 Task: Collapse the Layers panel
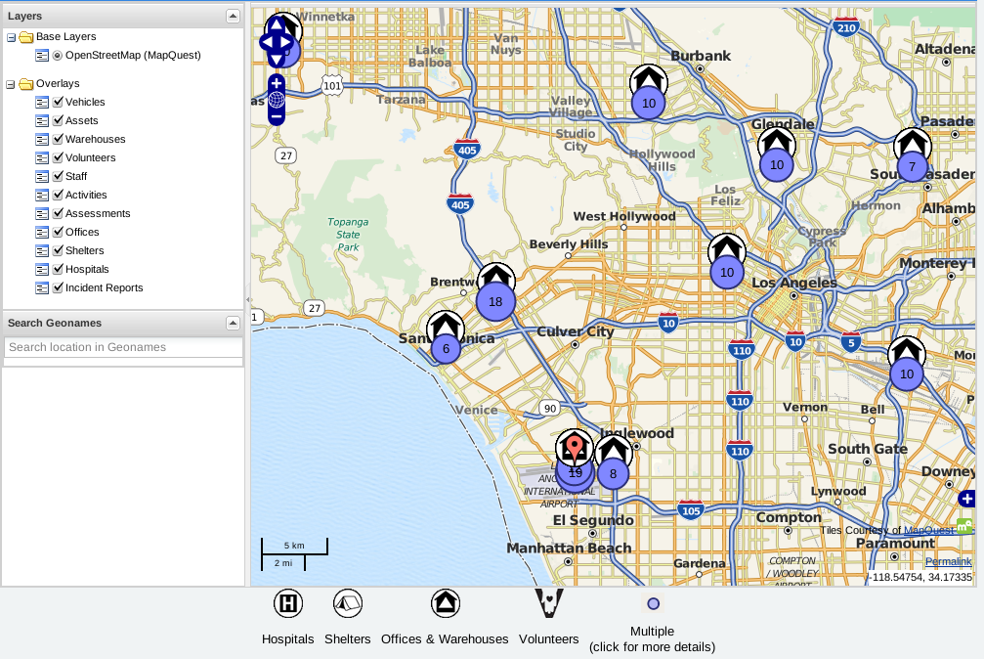click(232, 16)
